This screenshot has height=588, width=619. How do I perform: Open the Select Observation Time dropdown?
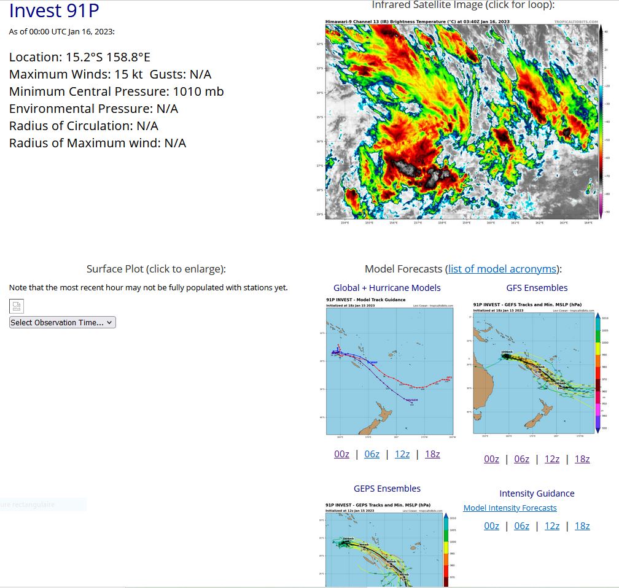[63, 322]
